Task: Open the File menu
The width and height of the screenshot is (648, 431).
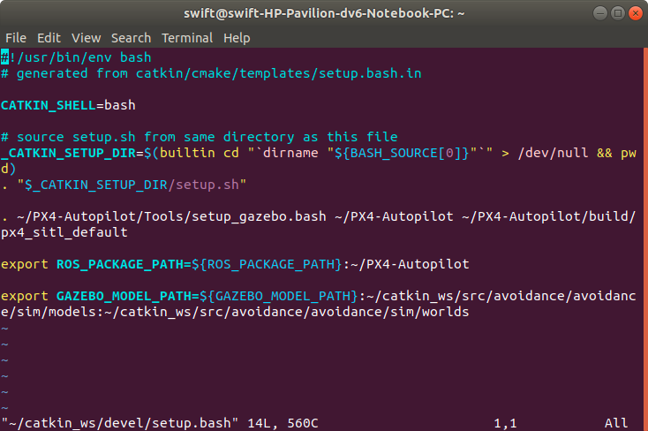Action: pos(16,38)
